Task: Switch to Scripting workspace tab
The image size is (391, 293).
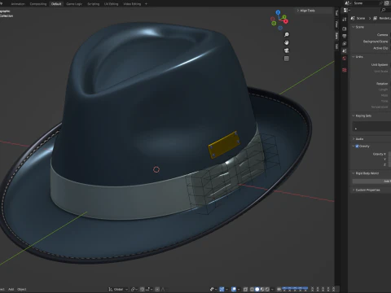Action: (94, 4)
